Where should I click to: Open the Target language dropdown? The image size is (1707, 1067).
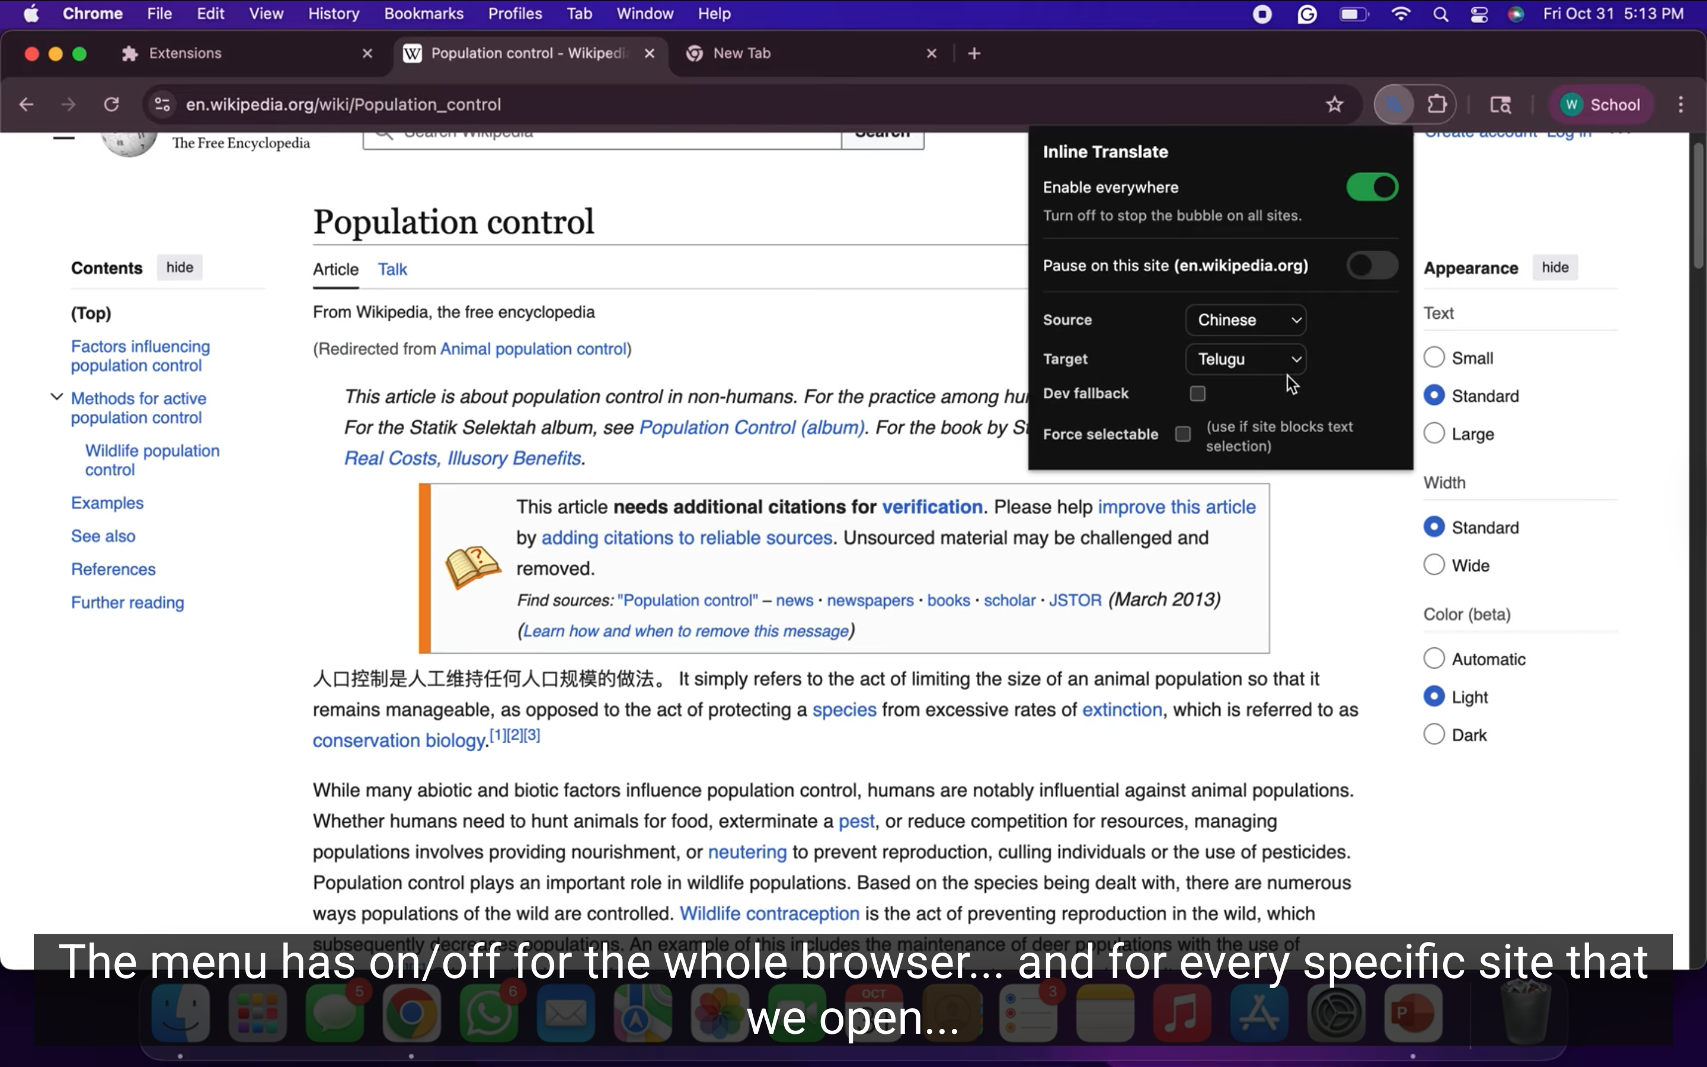point(1245,359)
